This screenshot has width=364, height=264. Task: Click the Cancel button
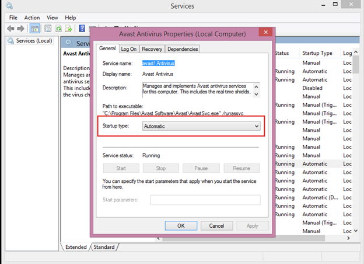[216, 225]
